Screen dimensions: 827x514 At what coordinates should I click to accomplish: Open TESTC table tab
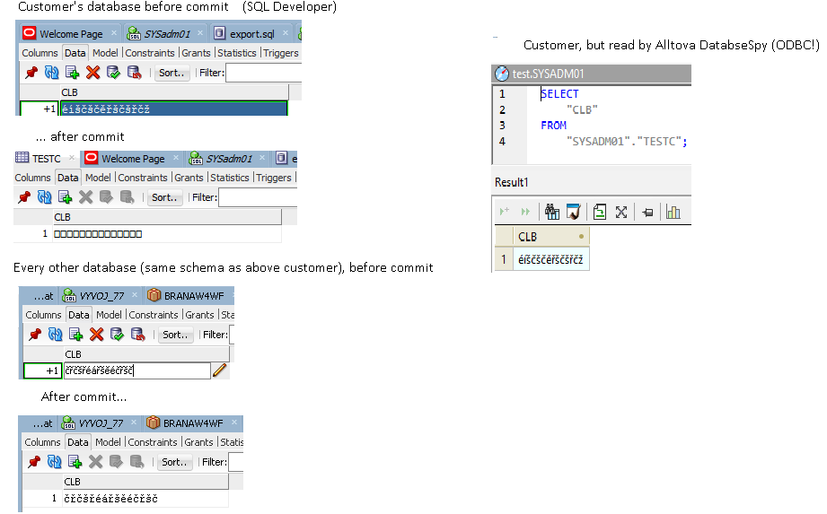tap(47, 159)
